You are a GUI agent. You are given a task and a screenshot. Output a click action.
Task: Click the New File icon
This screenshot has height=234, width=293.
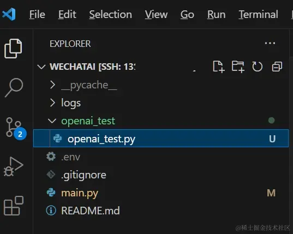(x=219, y=67)
